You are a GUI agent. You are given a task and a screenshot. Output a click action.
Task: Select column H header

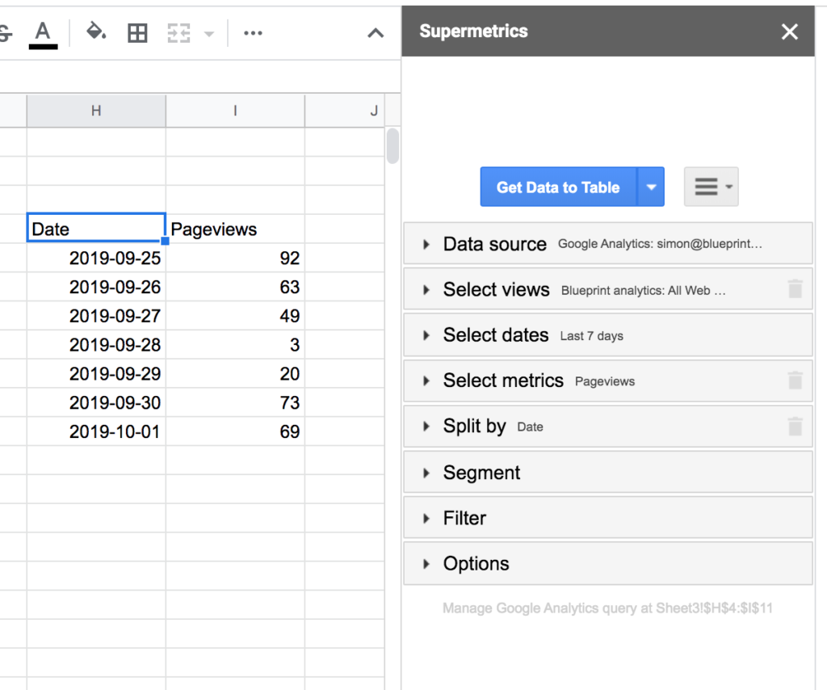click(x=96, y=111)
